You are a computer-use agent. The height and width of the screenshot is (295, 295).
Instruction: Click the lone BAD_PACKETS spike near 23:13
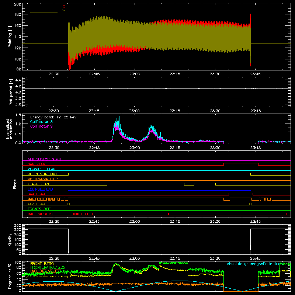point(169,214)
